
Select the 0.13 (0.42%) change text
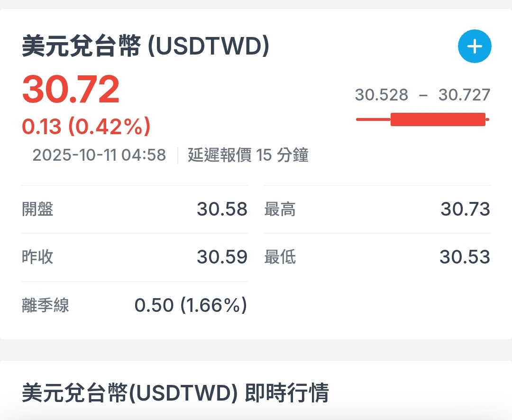(x=86, y=127)
